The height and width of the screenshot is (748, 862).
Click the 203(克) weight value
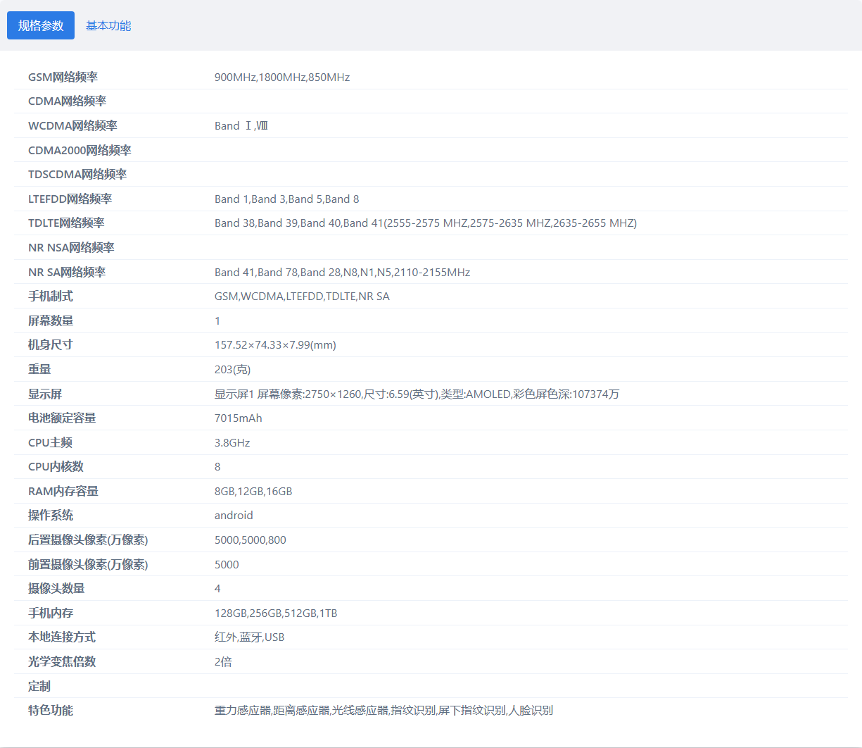(x=232, y=369)
